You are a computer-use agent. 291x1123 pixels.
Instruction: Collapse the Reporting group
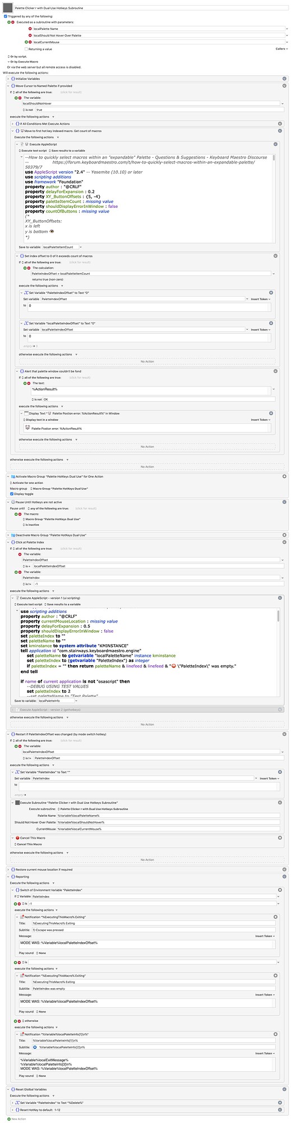tap(8, 876)
